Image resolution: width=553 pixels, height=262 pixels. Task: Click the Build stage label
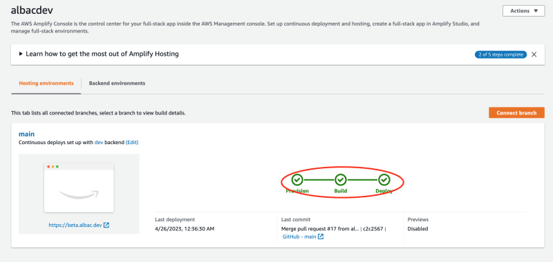tap(341, 191)
